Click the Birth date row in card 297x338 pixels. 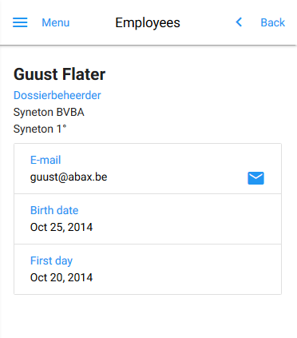148,219
